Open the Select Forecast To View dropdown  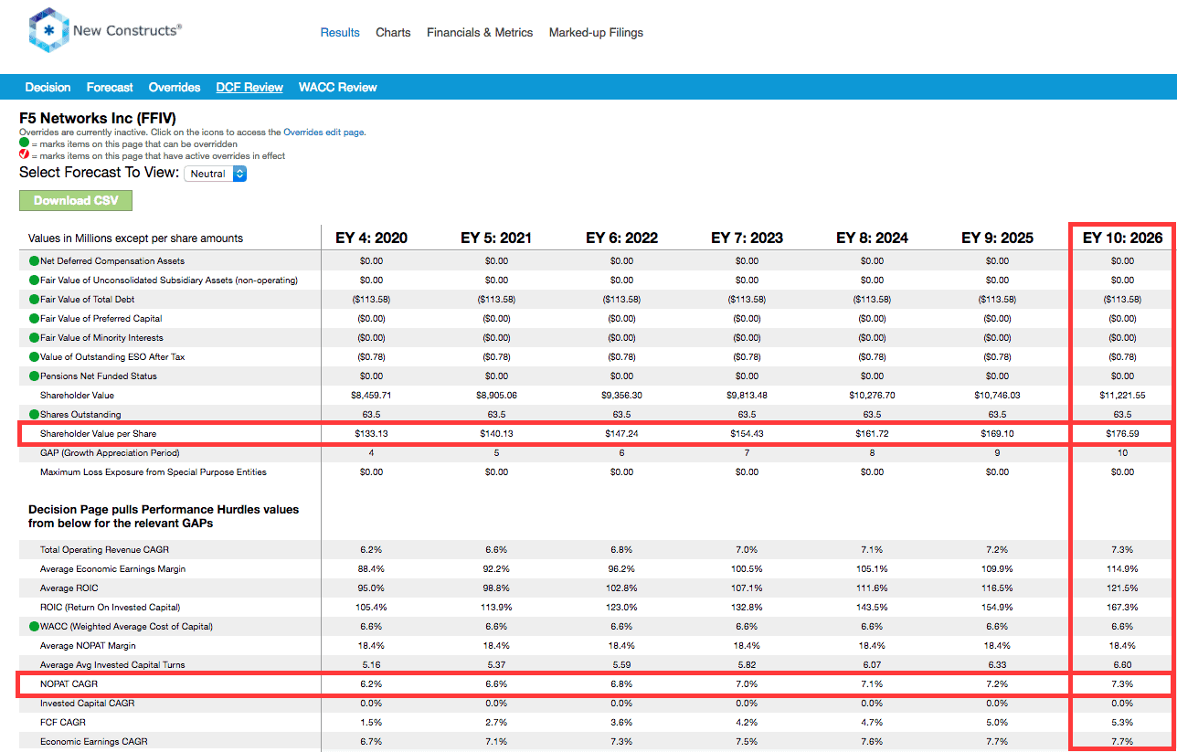216,174
